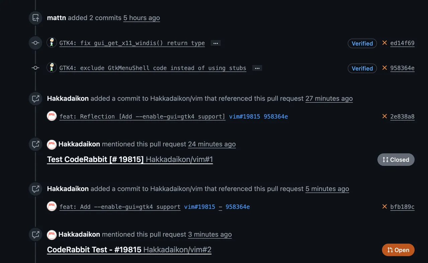The height and width of the screenshot is (263, 428).
Task: Open commit hash ed14f69
Action: point(402,43)
